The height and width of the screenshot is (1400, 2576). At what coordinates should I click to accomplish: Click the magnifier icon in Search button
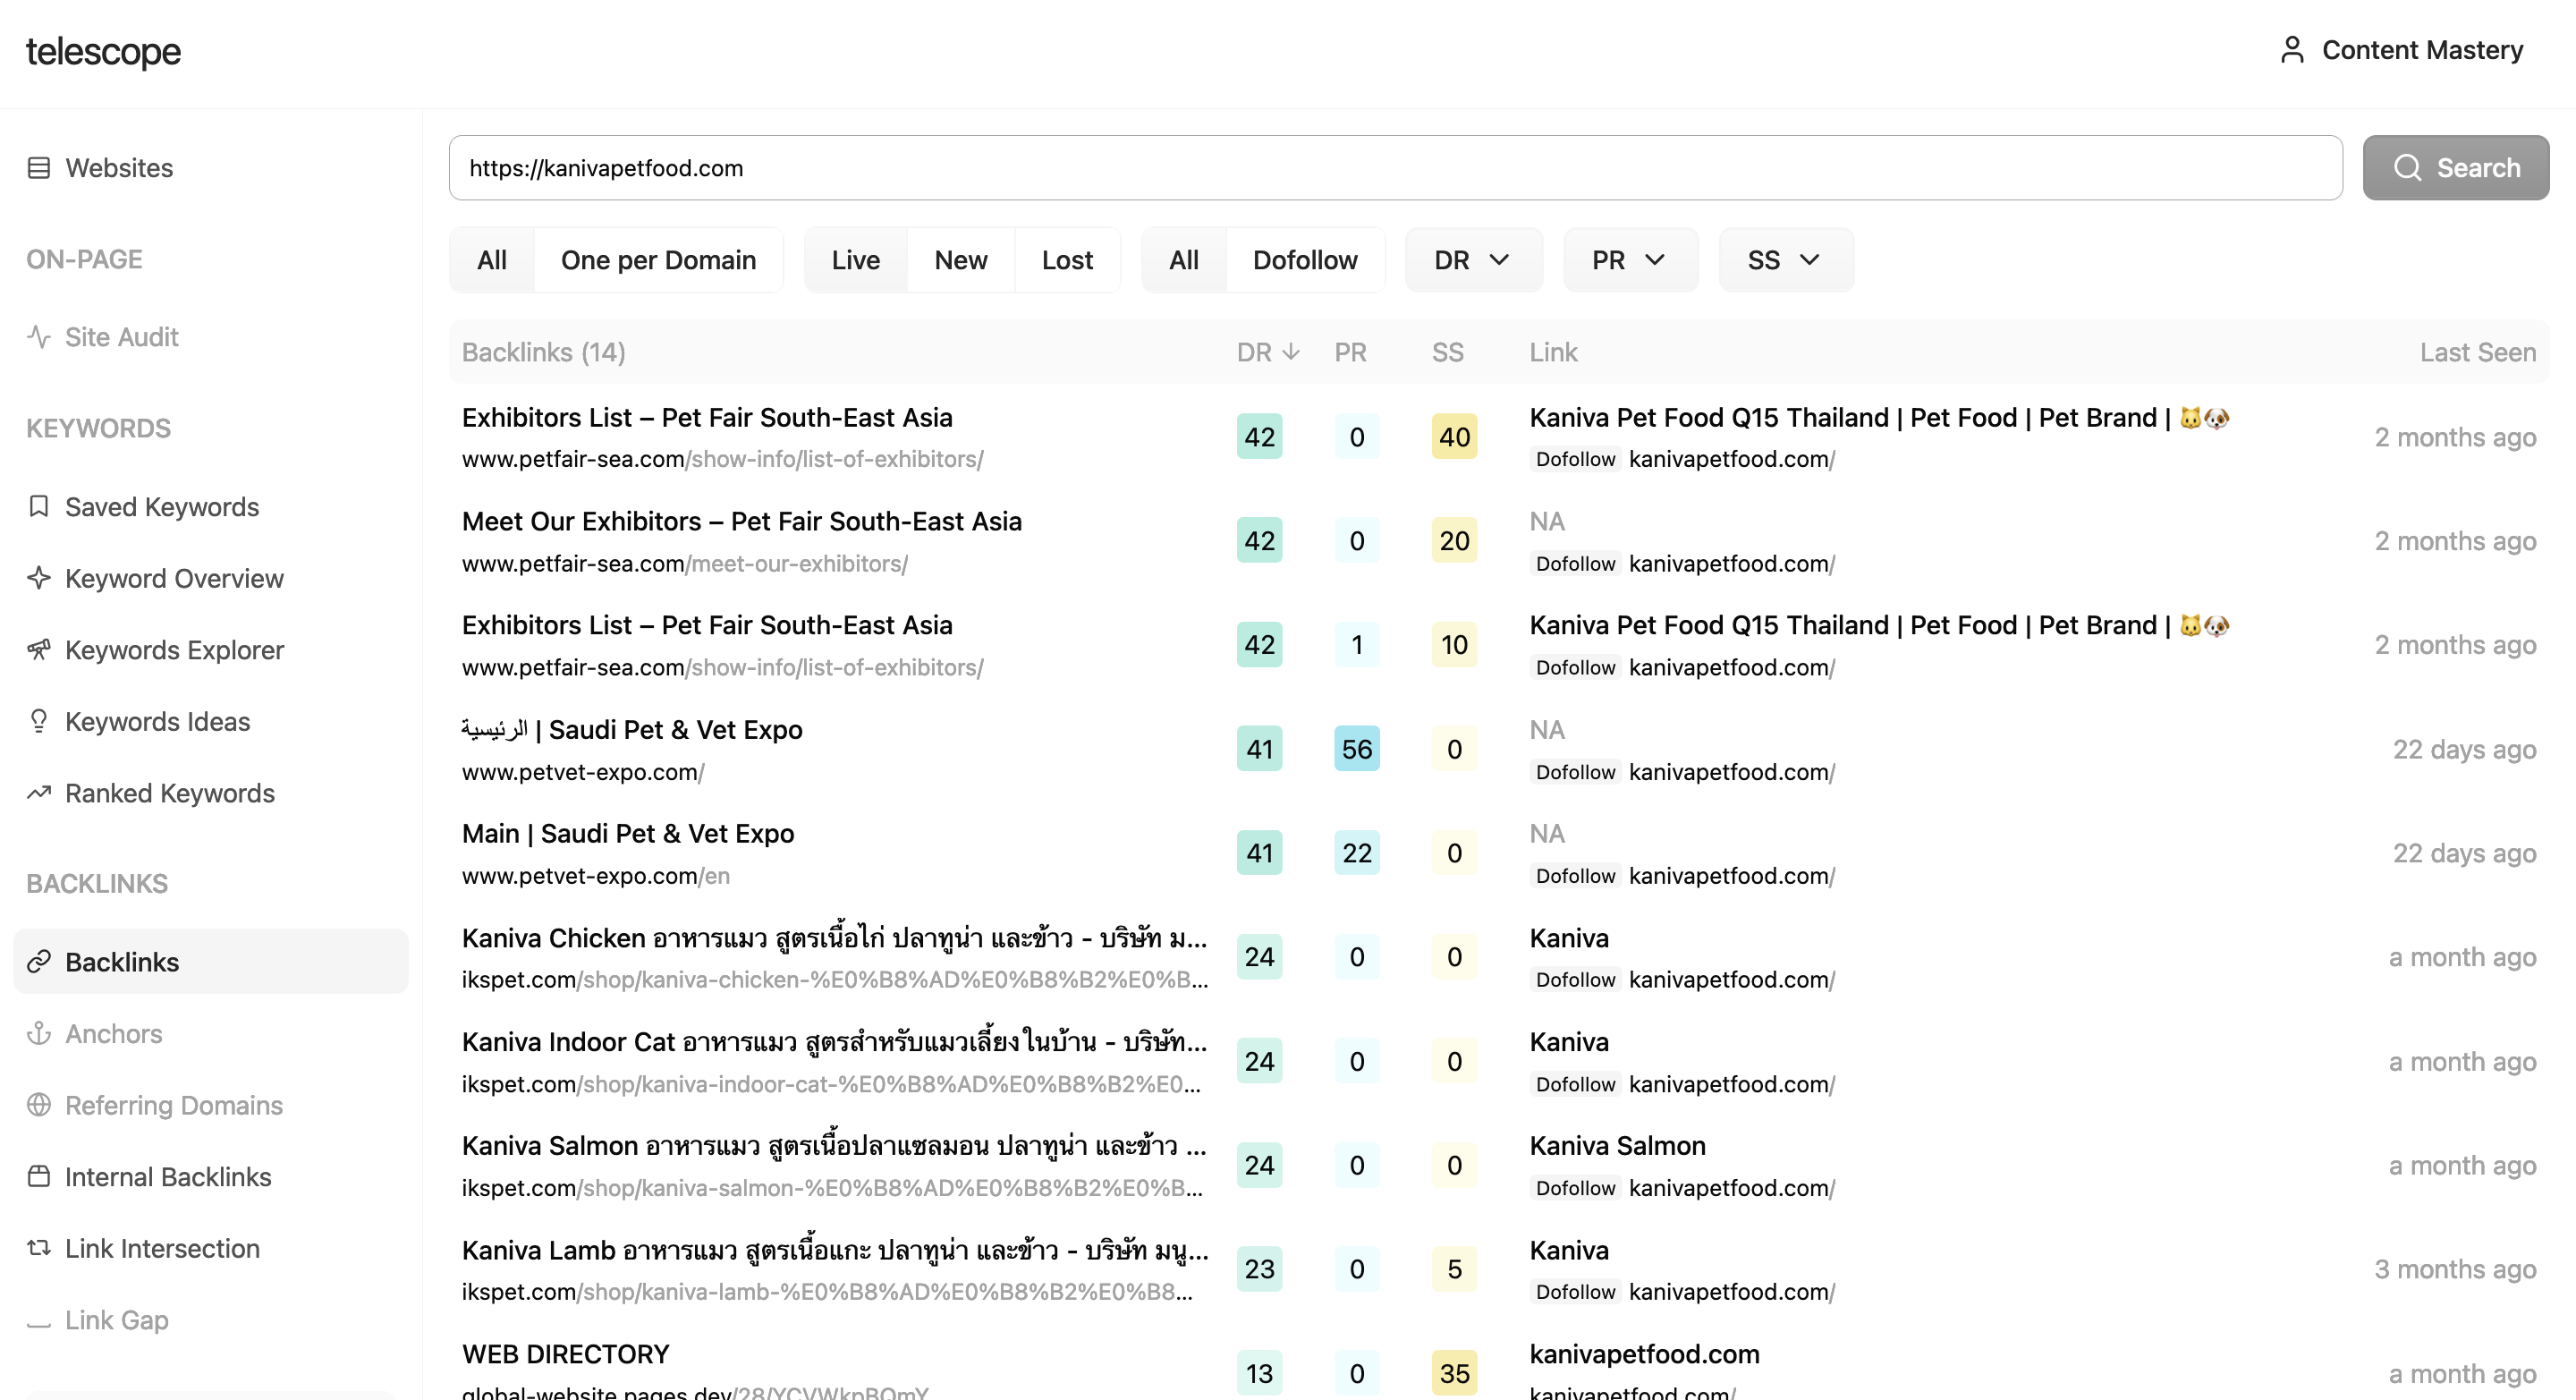coord(2407,167)
